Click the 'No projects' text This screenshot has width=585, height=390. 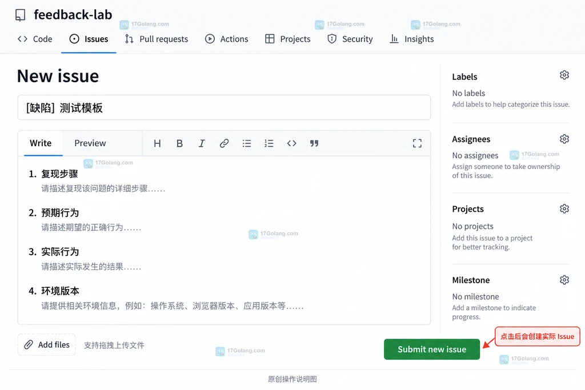pos(472,226)
